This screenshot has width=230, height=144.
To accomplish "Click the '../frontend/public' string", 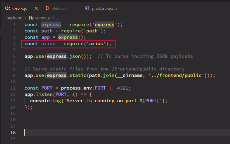I will coord(176,76).
